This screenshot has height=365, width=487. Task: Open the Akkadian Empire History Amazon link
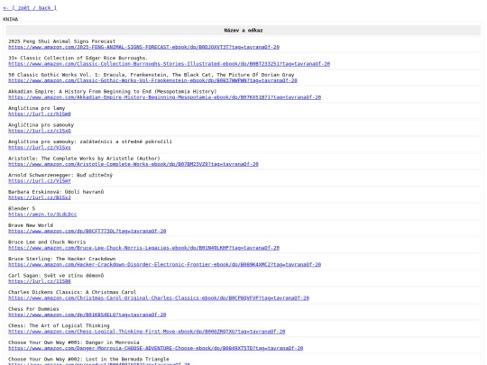pos(165,97)
